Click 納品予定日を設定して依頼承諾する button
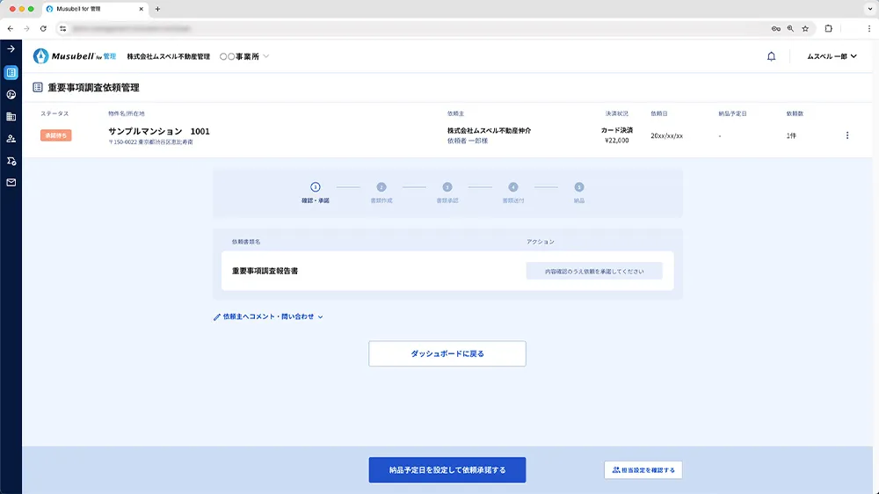 [x=447, y=470]
